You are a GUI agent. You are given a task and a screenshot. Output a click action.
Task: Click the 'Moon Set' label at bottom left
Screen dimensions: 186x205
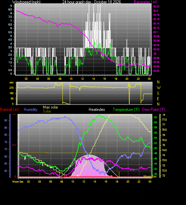click(x=18, y=182)
